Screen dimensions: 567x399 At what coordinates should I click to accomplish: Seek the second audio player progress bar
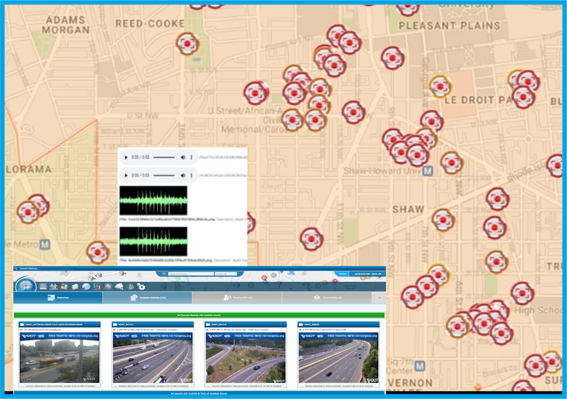tap(164, 176)
